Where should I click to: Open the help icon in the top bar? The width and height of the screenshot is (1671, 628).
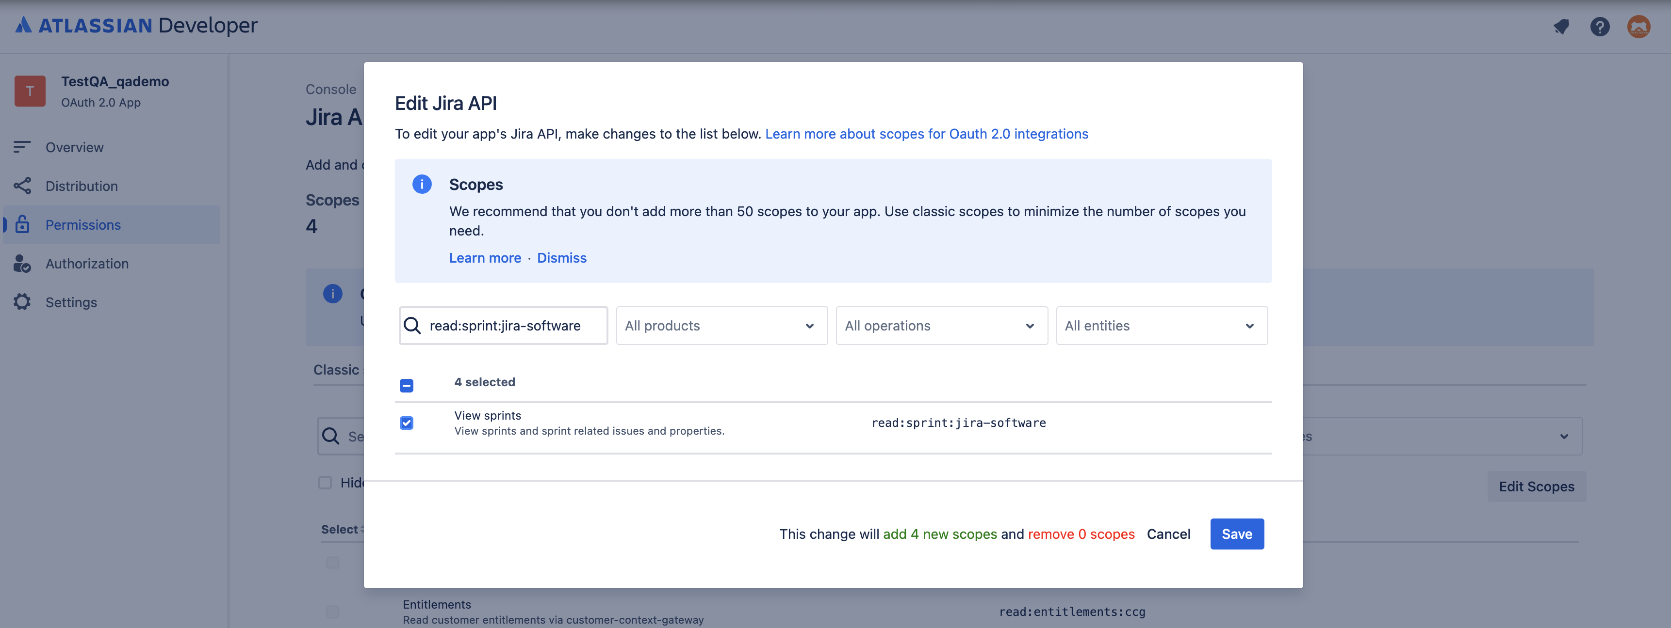[x=1600, y=27]
